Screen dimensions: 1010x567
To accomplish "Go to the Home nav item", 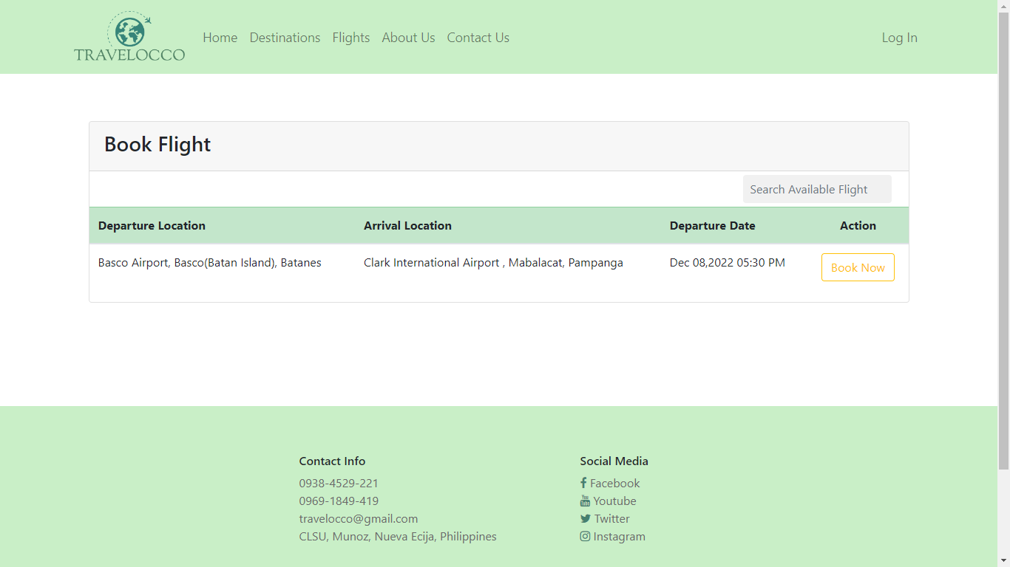I will 220,38.
